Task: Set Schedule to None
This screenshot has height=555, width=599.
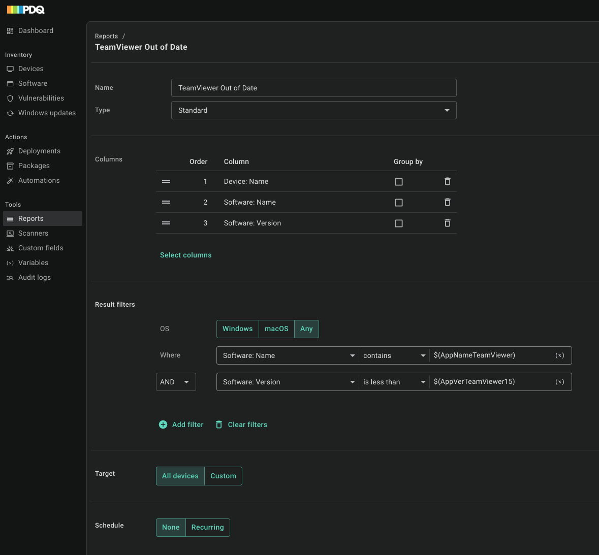Action: [171, 528]
